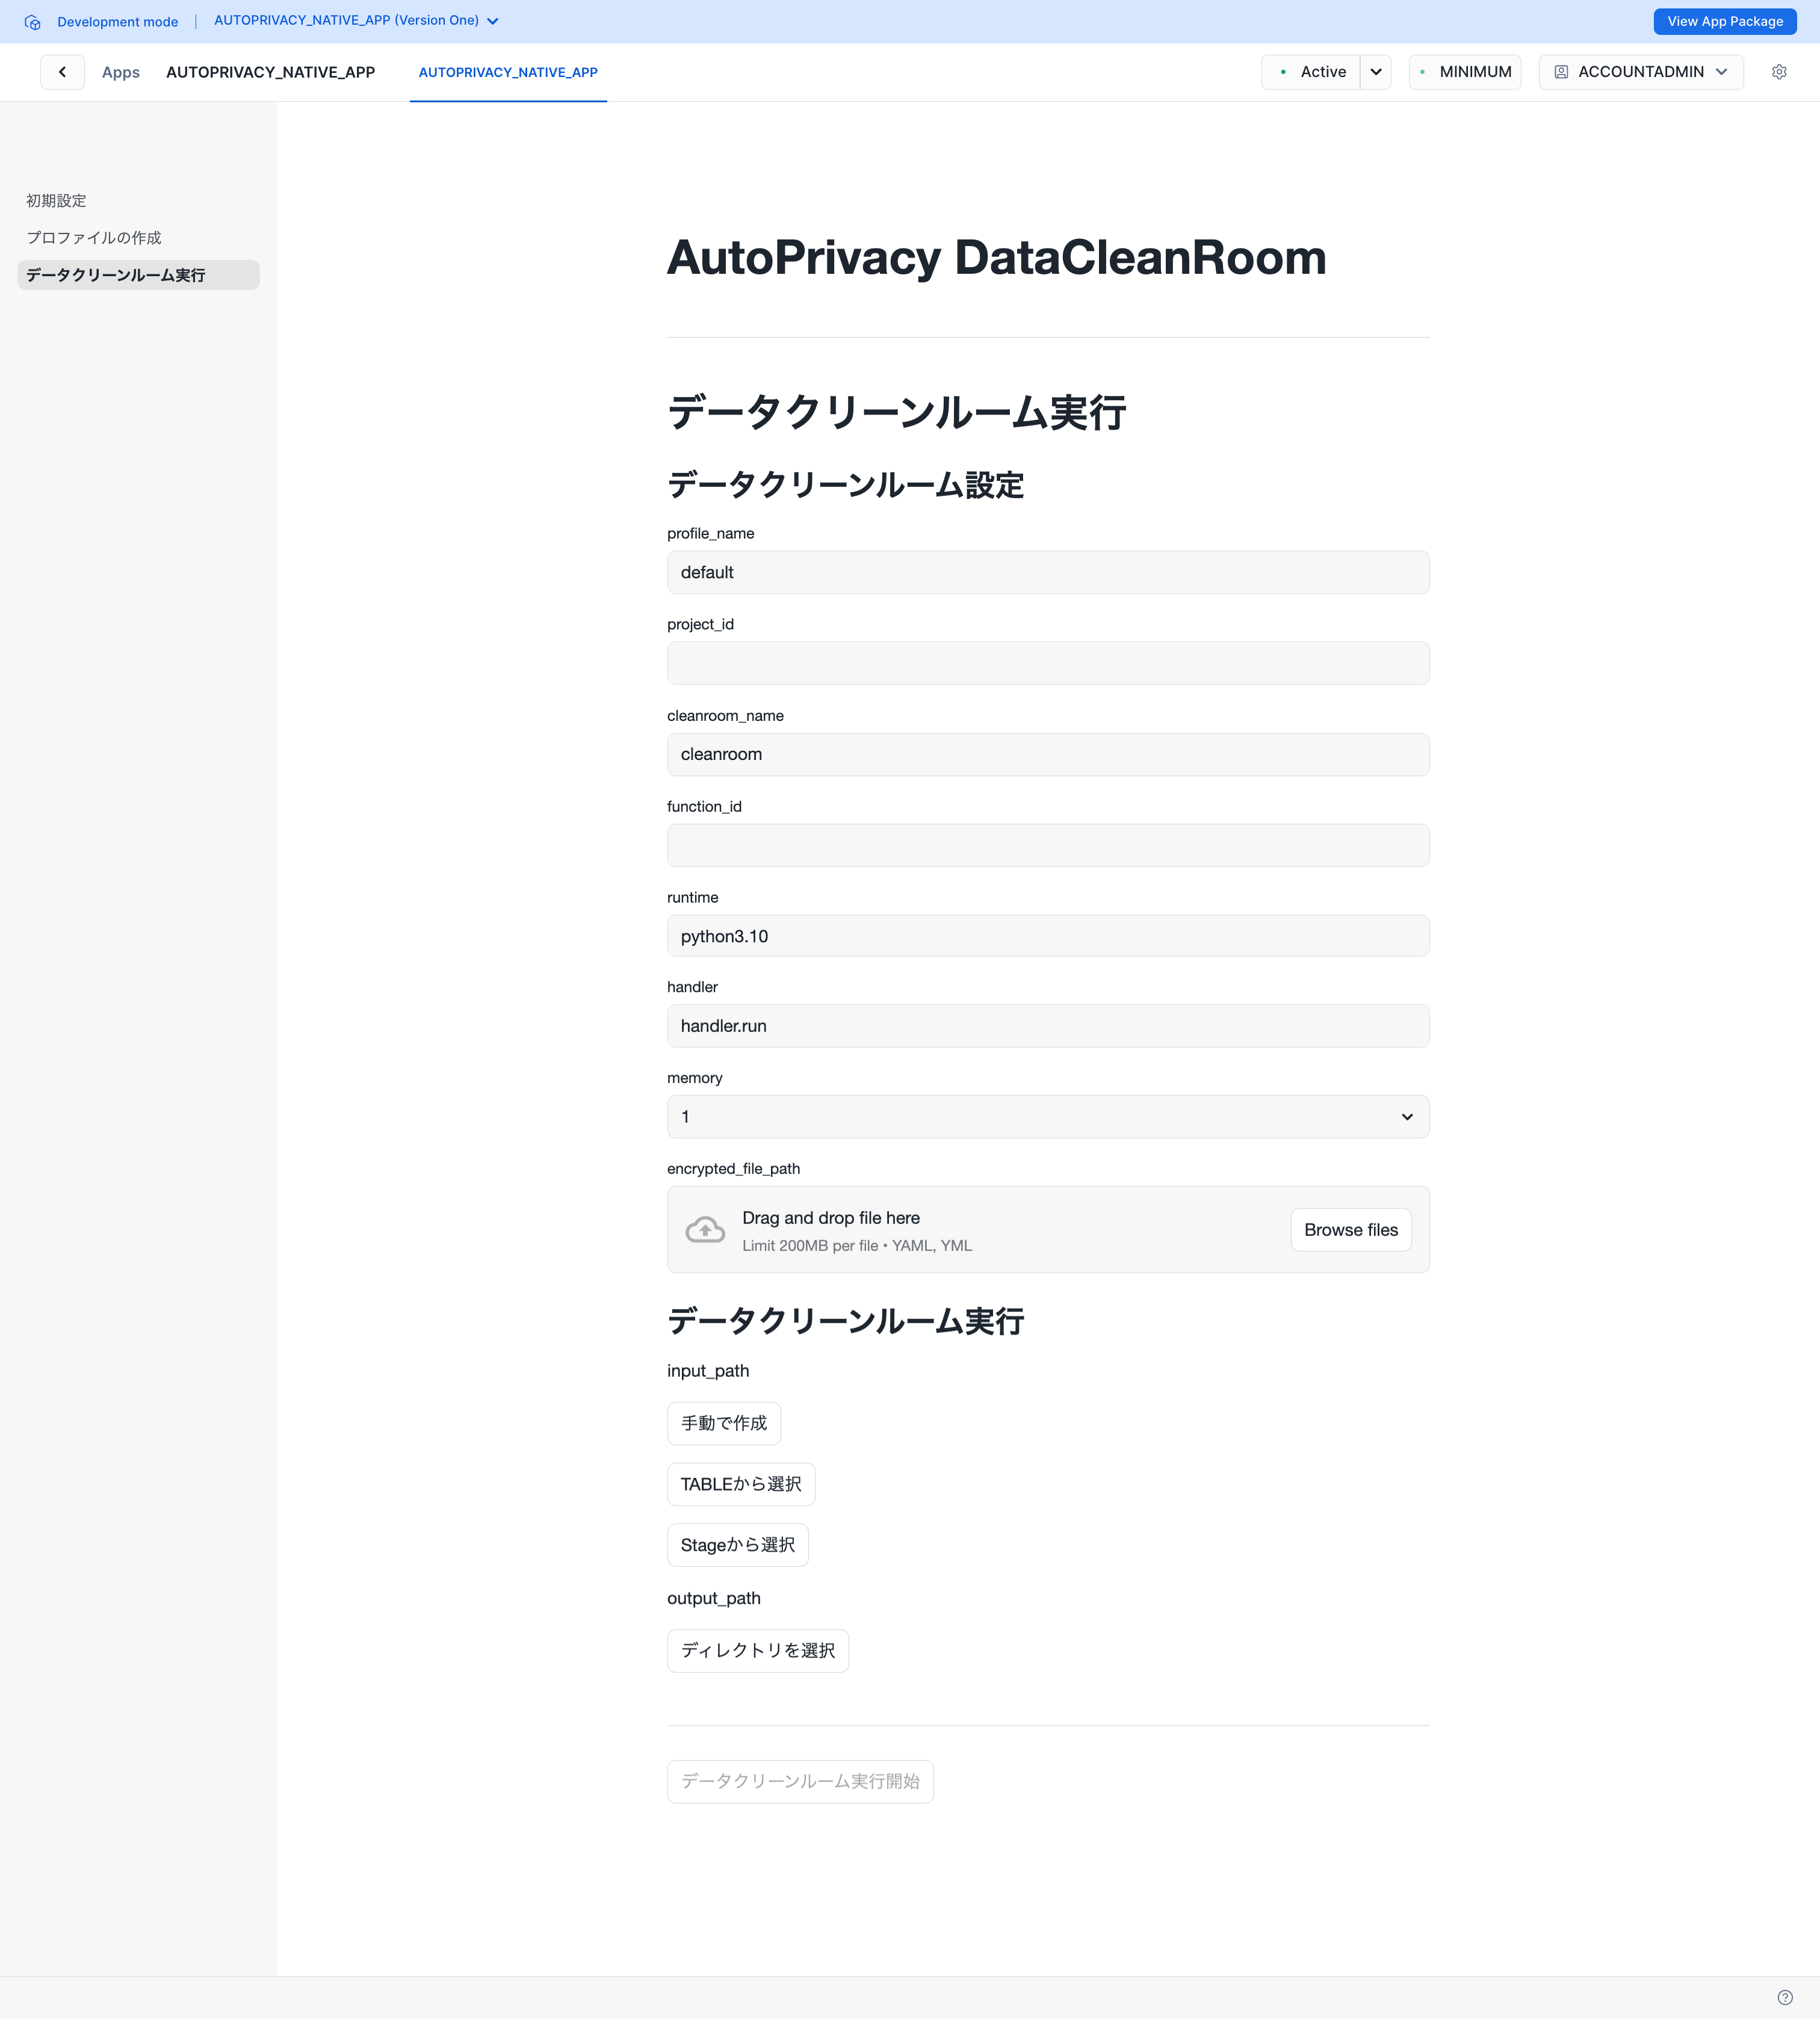Focus the project_id input field
Image resolution: width=1820 pixels, height=2020 pixels.
(1047, 663)
